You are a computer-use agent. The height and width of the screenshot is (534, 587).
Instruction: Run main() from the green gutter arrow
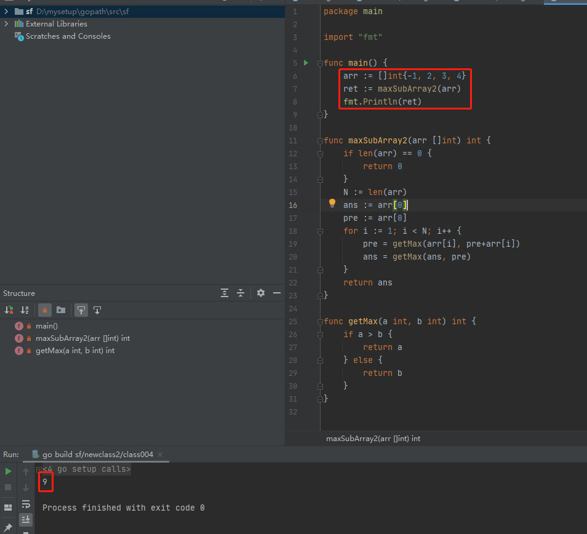coord(306,63)
